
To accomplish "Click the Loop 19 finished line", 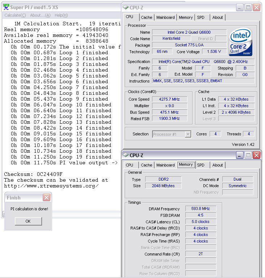I will (61, 157).
